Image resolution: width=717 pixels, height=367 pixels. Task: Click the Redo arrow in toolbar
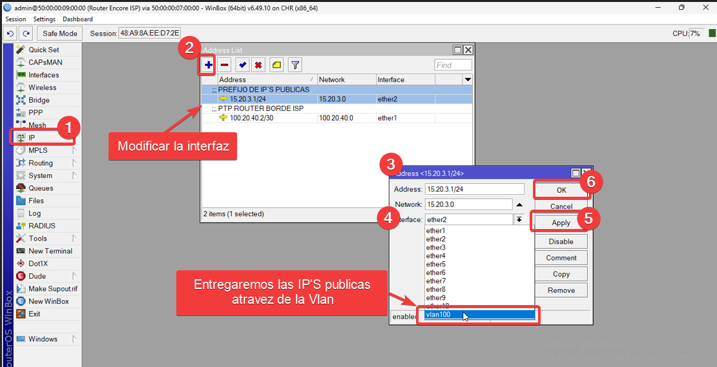26,34
